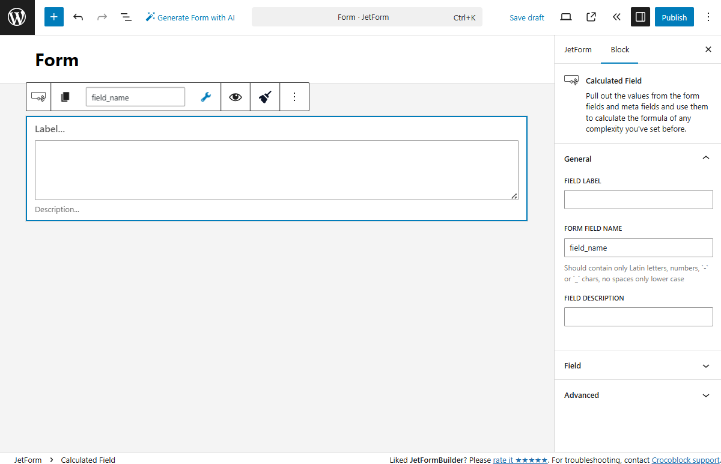Click the copy field name icon
This screenshot has height=464, width=721.
(65, 97)
